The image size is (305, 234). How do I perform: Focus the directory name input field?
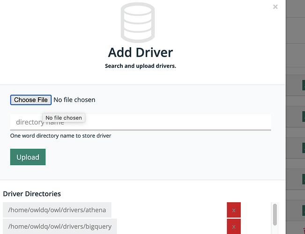point(141,122)
